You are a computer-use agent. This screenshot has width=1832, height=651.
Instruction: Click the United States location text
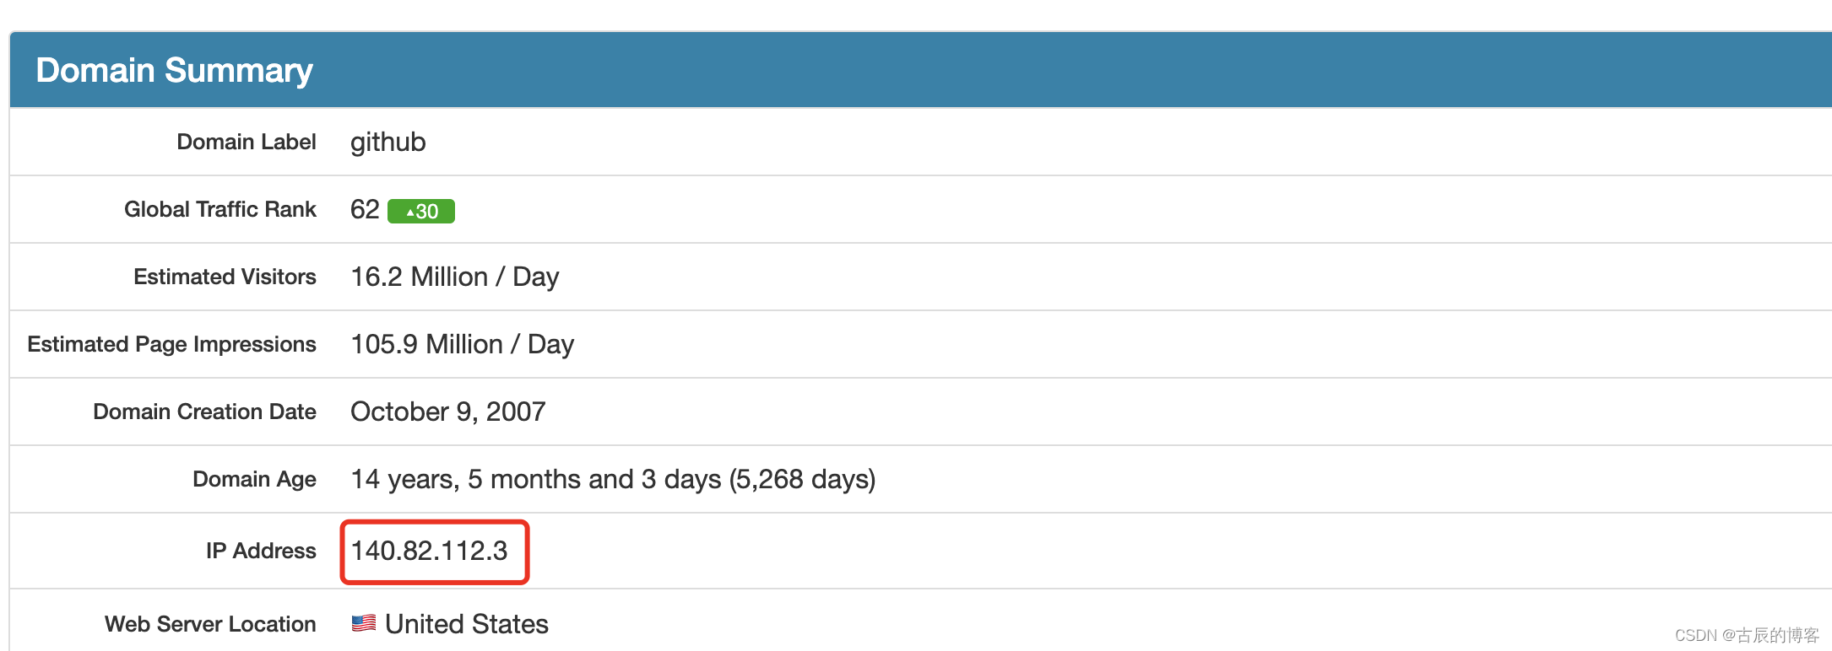(467, 624)
